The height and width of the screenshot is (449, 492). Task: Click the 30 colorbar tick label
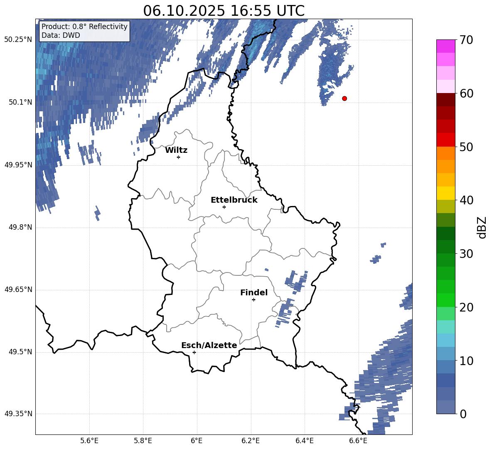pos(466,254)
